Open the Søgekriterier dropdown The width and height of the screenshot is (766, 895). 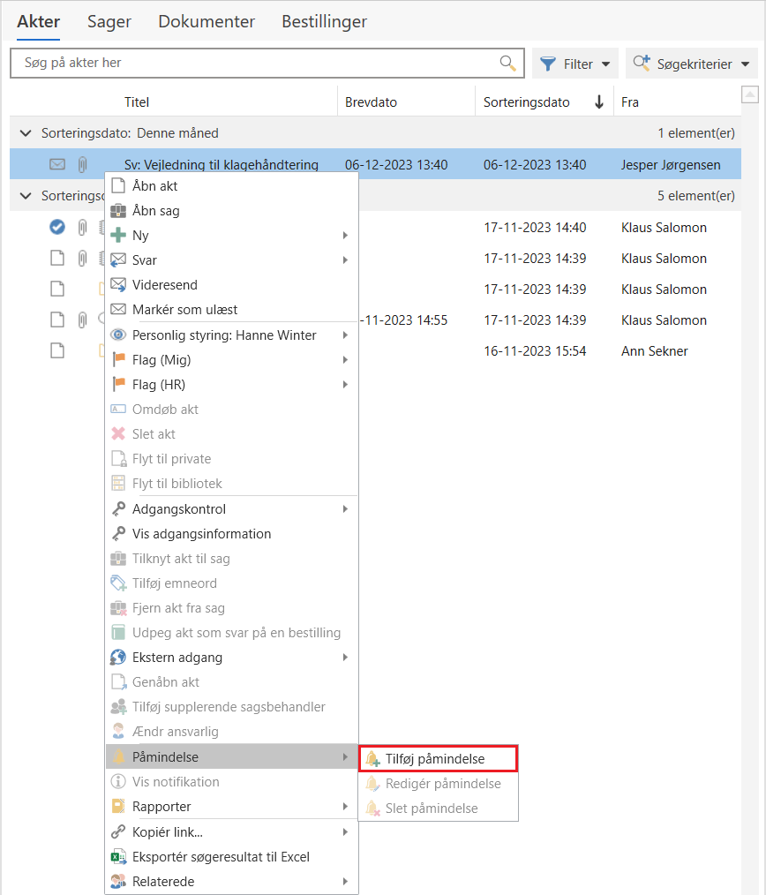691,64
